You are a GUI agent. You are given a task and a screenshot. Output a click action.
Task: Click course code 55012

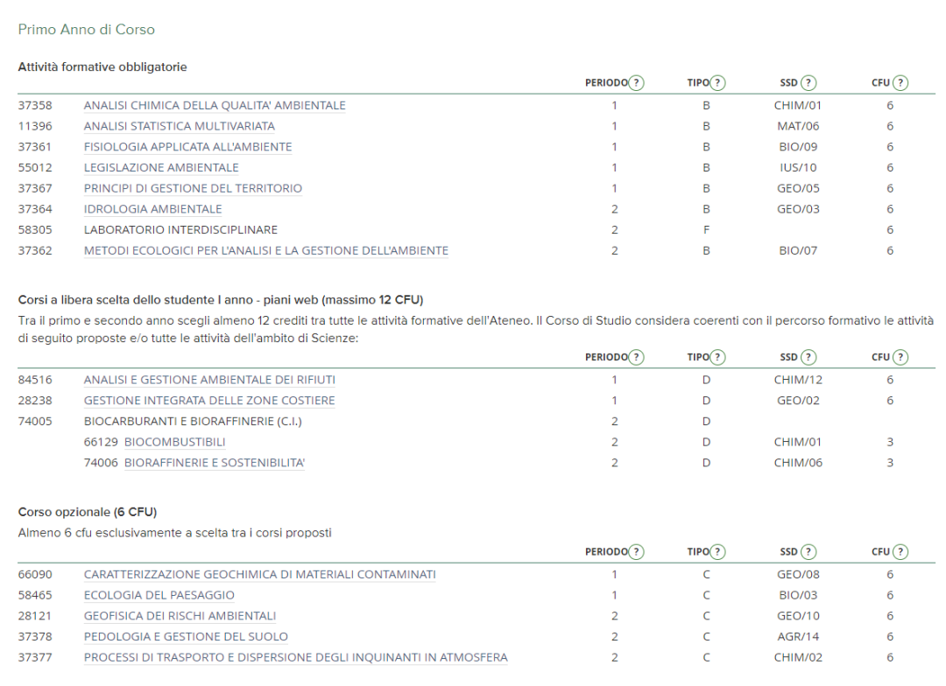click(35, 168)
